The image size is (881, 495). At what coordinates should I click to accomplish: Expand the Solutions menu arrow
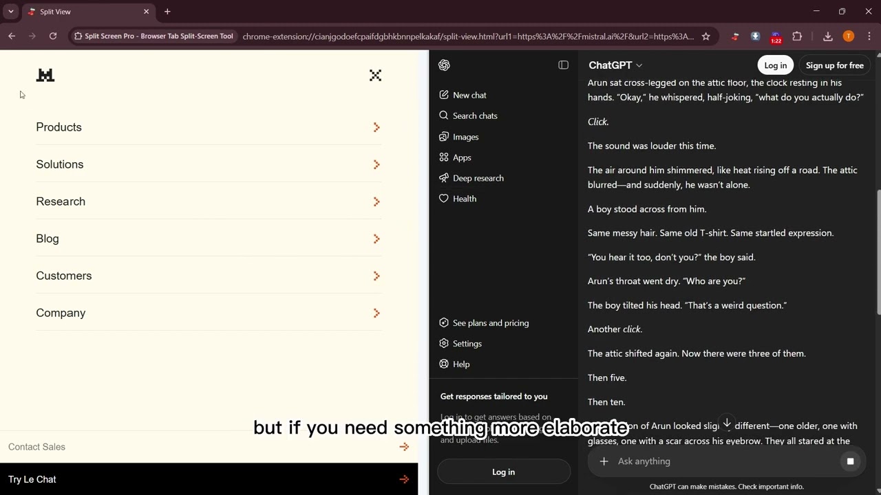pos(376,164)
